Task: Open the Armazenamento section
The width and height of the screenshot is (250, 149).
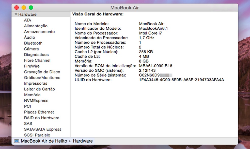Action: (x=39, y=32)
